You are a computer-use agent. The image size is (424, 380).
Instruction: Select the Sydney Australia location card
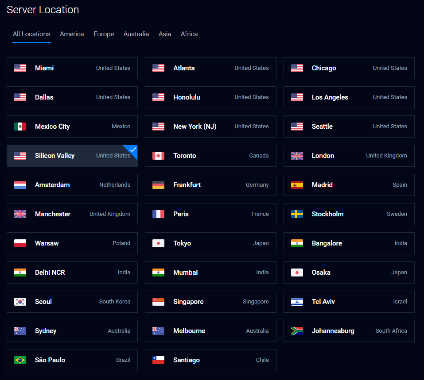click(72, 331)
